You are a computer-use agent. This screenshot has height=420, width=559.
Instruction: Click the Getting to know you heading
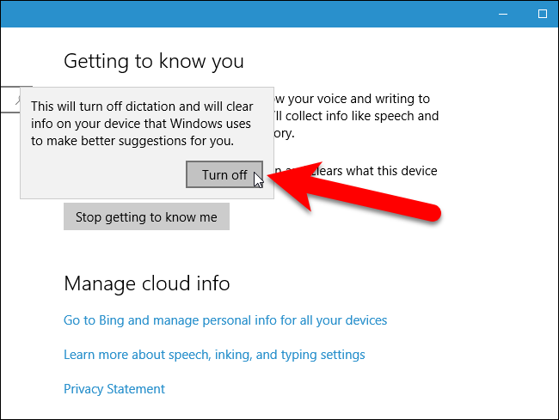tap(154, 61)
